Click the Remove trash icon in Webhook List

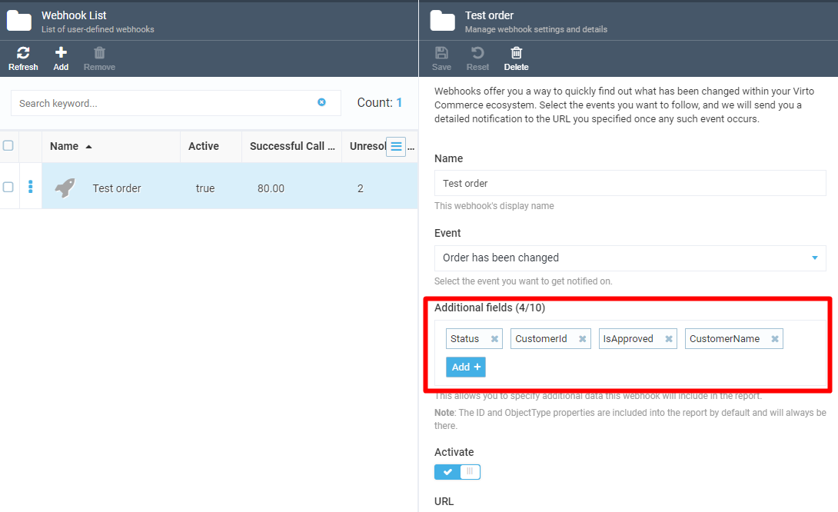coord(98,53)
